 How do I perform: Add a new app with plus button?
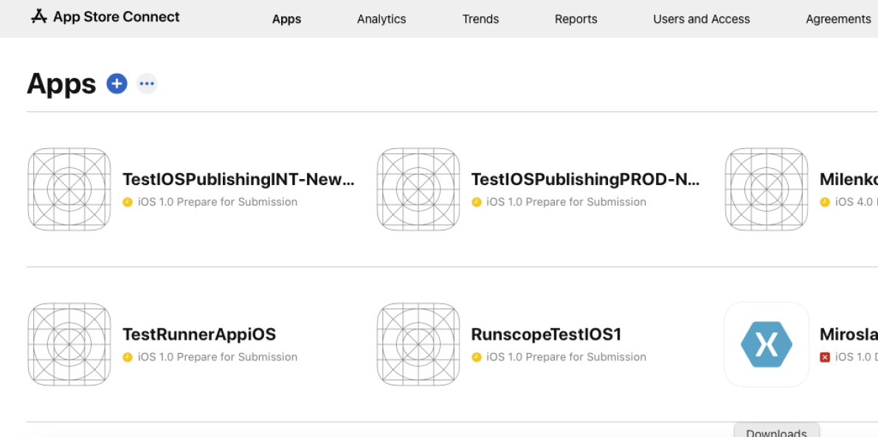click(x=117, y=84)
